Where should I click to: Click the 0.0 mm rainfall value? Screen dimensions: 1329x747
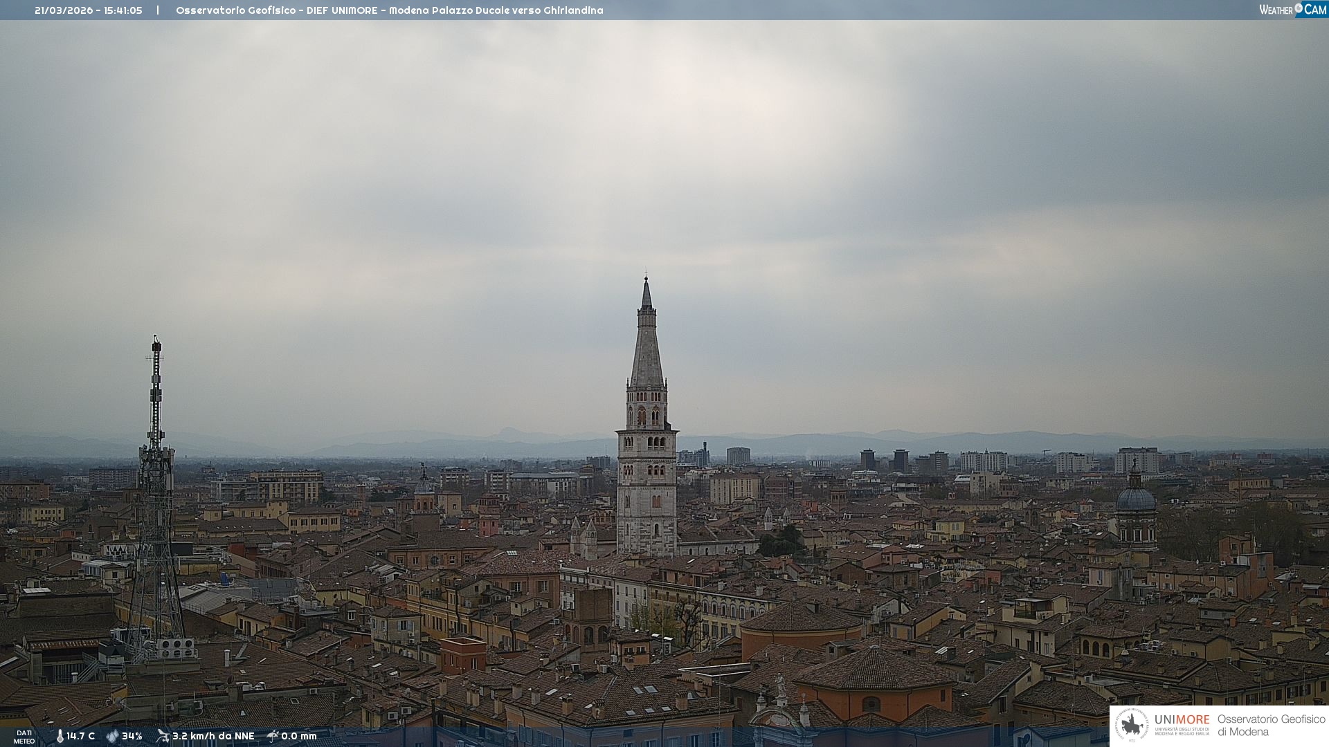pyautogui.click(x=298, y=736)
